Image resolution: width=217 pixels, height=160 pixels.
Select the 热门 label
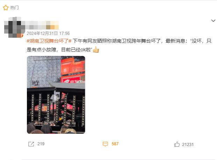point(14,8)
